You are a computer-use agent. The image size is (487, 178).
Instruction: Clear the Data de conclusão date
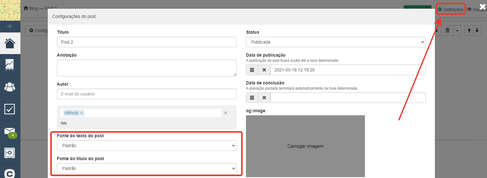coord(264,97)
